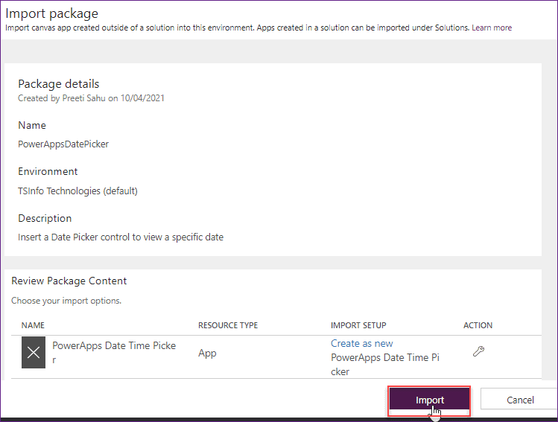Click the ACTION column header
The height and width of the screenshot is (422, 558).
tap(478, 325)
